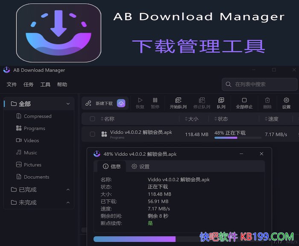The width and height of the screenshot is (299, 246).
Task: Open the 文件 menu
Action: pyautogui.click(x=12, y=84)
